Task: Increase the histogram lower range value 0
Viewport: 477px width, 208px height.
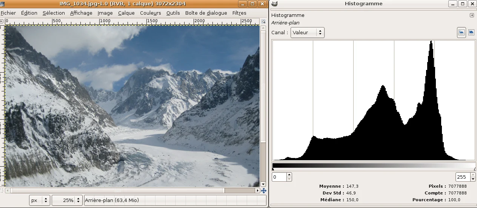Action: [289, 175]
